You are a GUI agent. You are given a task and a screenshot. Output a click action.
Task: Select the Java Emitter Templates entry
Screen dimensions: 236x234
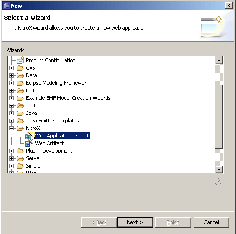pyautogui.click(x=52, y=121)
